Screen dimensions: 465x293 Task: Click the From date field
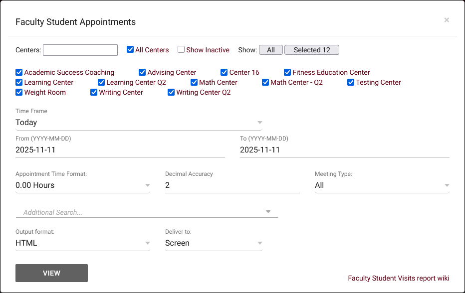[120, 150]
